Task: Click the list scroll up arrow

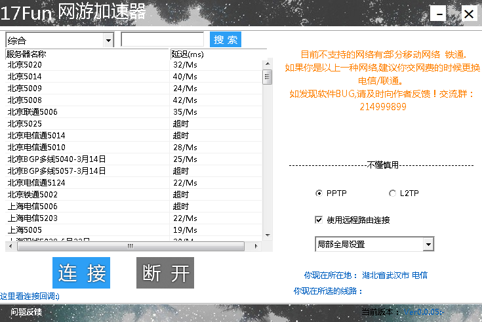Action: pyautogui.click(x=268, y=64)
